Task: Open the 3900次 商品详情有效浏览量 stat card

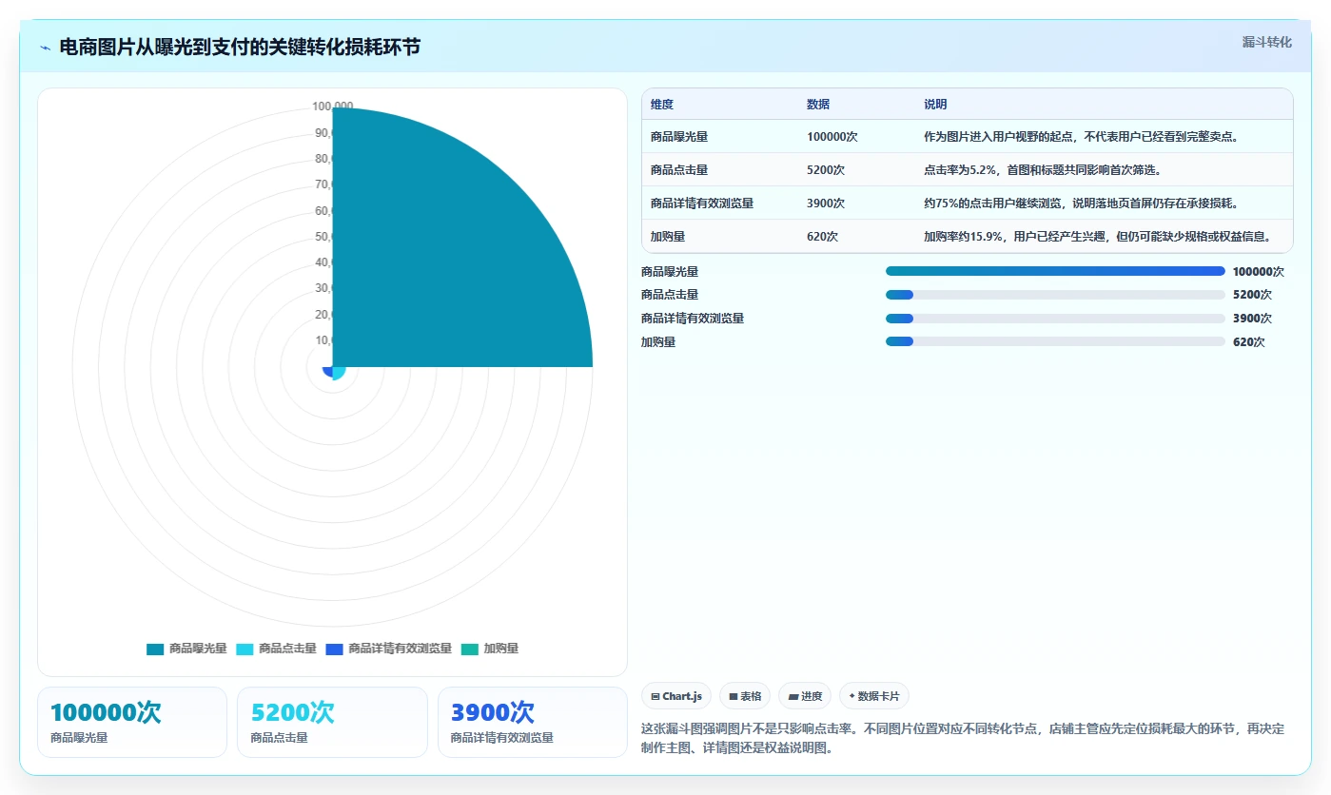Action: (x=533, y=722)
